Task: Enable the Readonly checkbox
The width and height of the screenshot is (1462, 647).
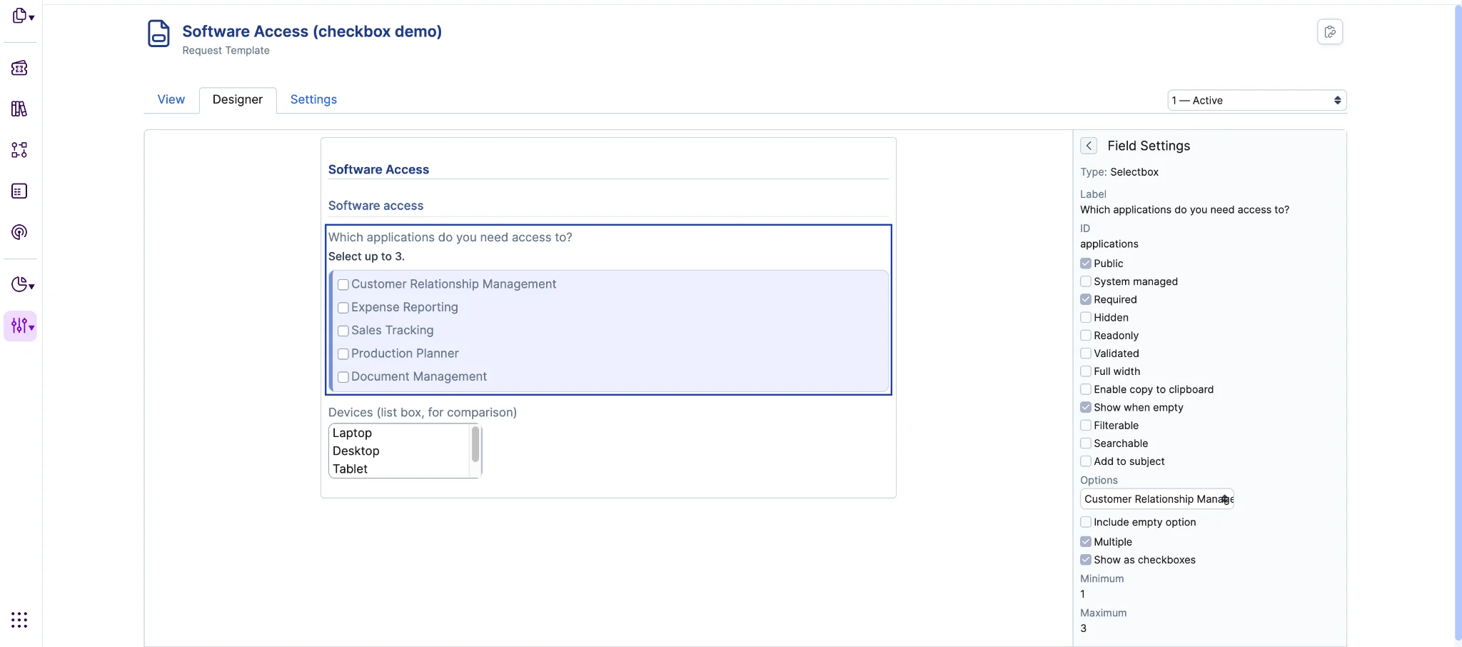Action: pyautogui.click(x=1086, y=335)
